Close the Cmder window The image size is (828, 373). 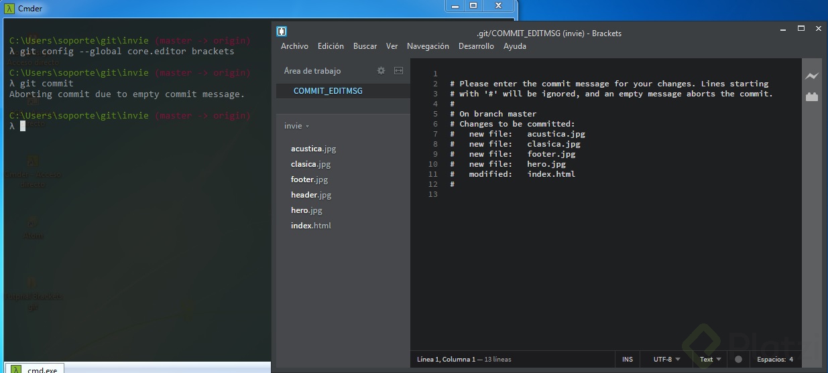pyautogui.click(x=498, y=5)
